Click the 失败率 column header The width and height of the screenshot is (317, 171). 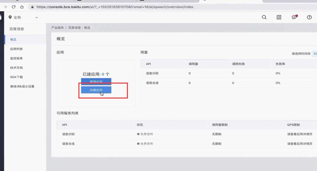pyautogui.click(x=280, y=64)
